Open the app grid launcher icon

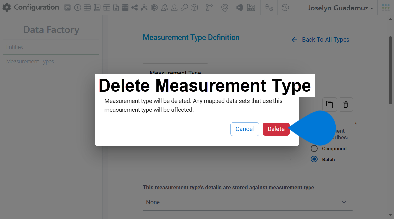tap(385, 8)
